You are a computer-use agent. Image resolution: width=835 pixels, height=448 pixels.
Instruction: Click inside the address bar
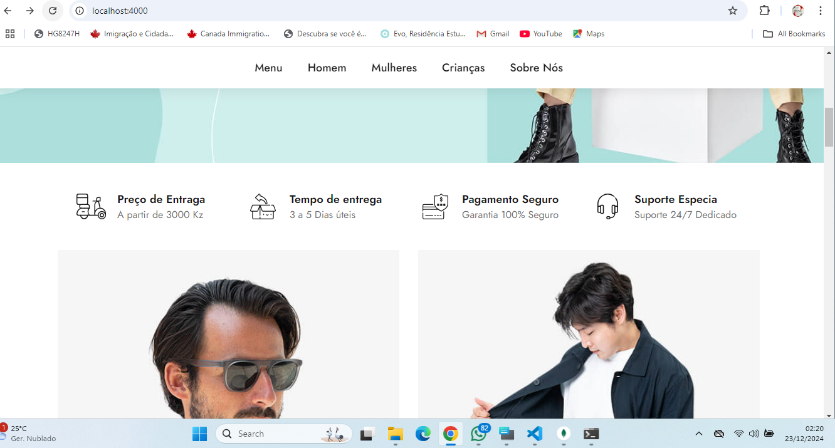(188, 11)
